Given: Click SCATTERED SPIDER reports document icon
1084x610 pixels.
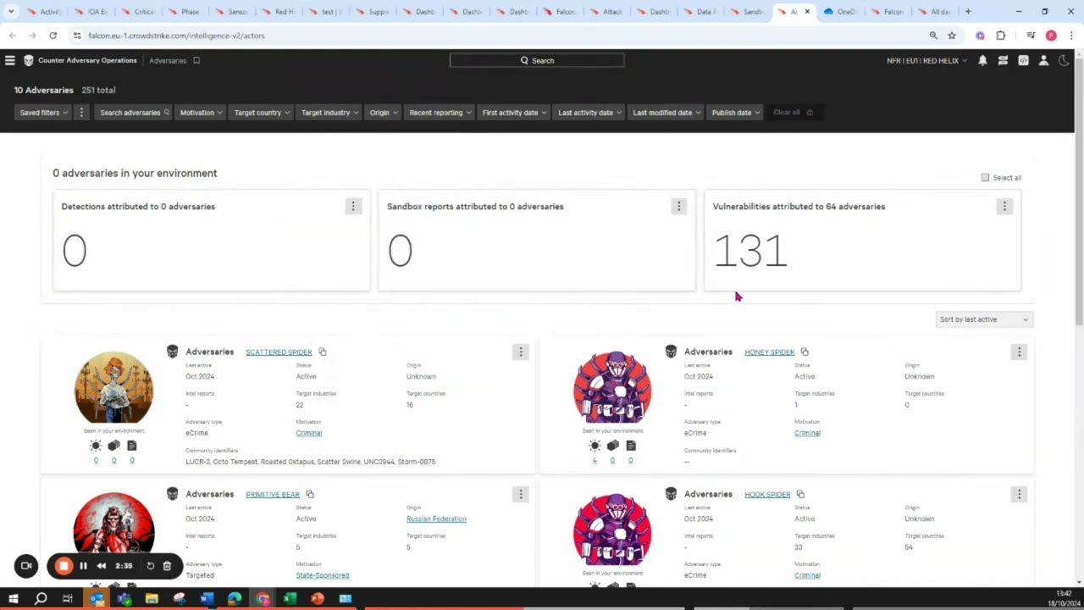Looking at the screenshot, I should 132,446.
